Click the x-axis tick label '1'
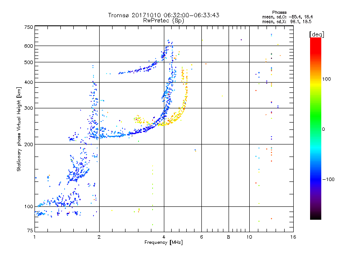The image size is (345, 258). pos(34,237)
